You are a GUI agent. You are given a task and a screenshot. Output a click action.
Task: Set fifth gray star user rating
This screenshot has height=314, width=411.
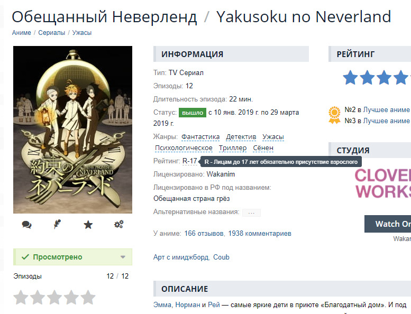coord(88,298)
